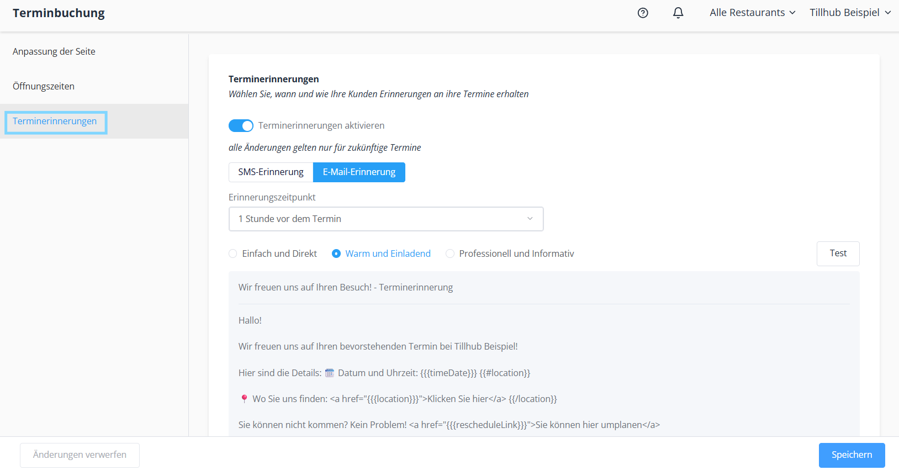Open the Öffnungszeiten section
The width and height of the screenshot is (899, 470).
pos(44,86)
